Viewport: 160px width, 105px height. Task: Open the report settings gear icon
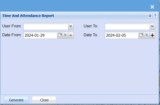tap(150, 16)
